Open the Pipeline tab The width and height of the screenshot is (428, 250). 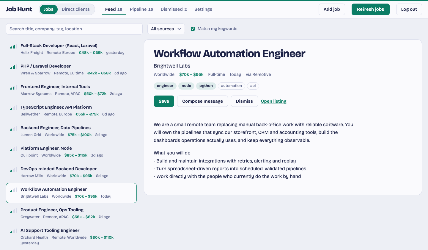pyautogui.click(x=141, y=9)
